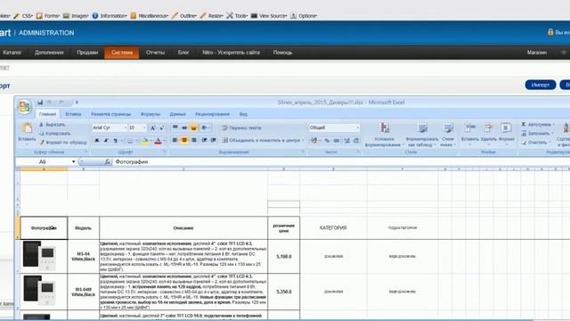
Task: Click the Save icon in Excel's quick access toolbar
Action: (40, 103)
